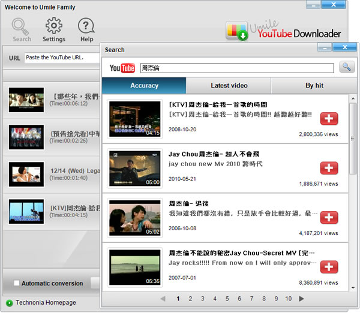Screen dimensions: 360x313
Task: Add the 4,187,201 views video with plus
Action: (x=329, y=217)
